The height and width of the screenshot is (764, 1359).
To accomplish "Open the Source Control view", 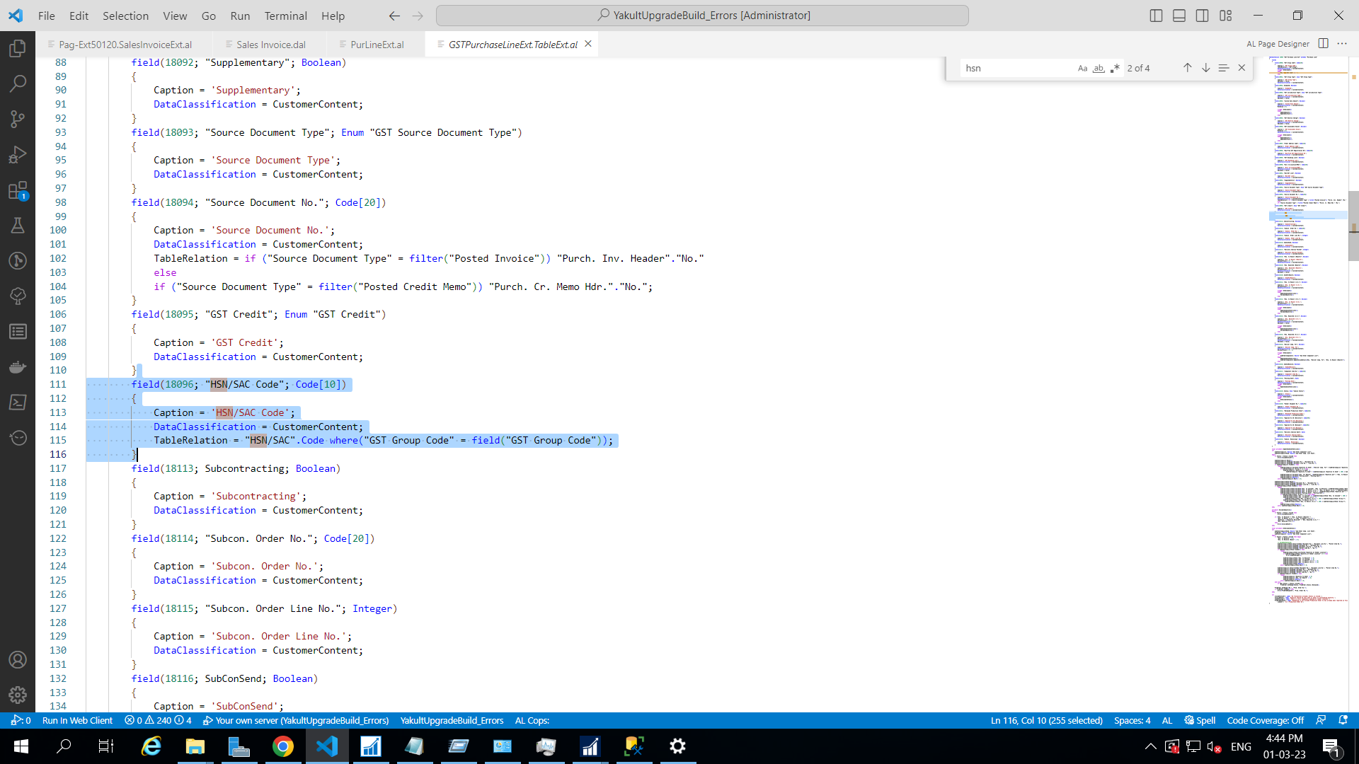I will pyautogui.click(x=18, y=119).
